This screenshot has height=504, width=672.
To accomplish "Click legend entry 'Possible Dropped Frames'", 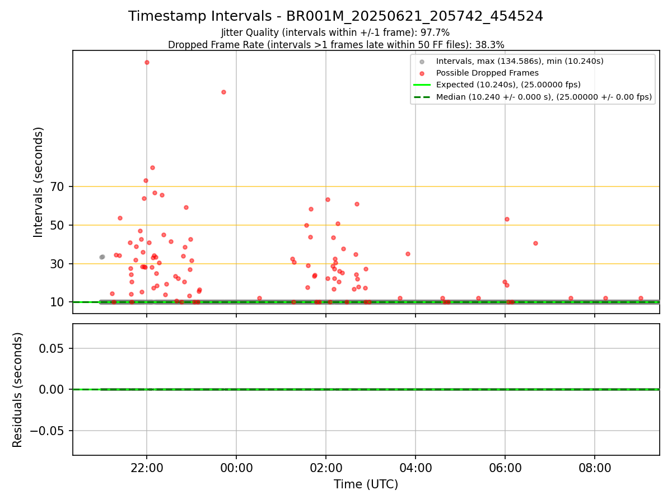I will pos(487,73).
